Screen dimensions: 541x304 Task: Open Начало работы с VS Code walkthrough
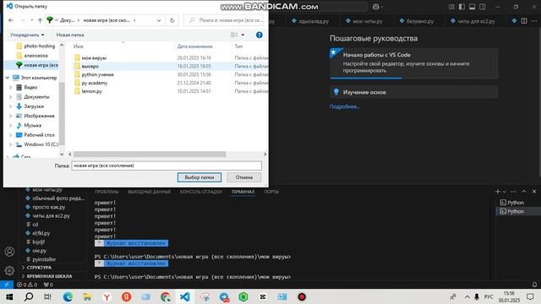pyautogui.click(x=413, y=63)
